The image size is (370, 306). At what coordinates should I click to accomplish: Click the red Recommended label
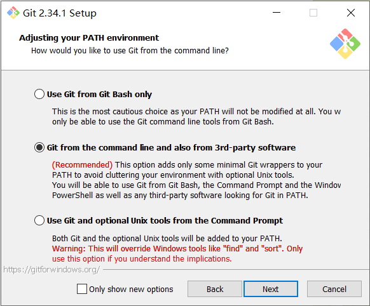click(x=83, y=164)
